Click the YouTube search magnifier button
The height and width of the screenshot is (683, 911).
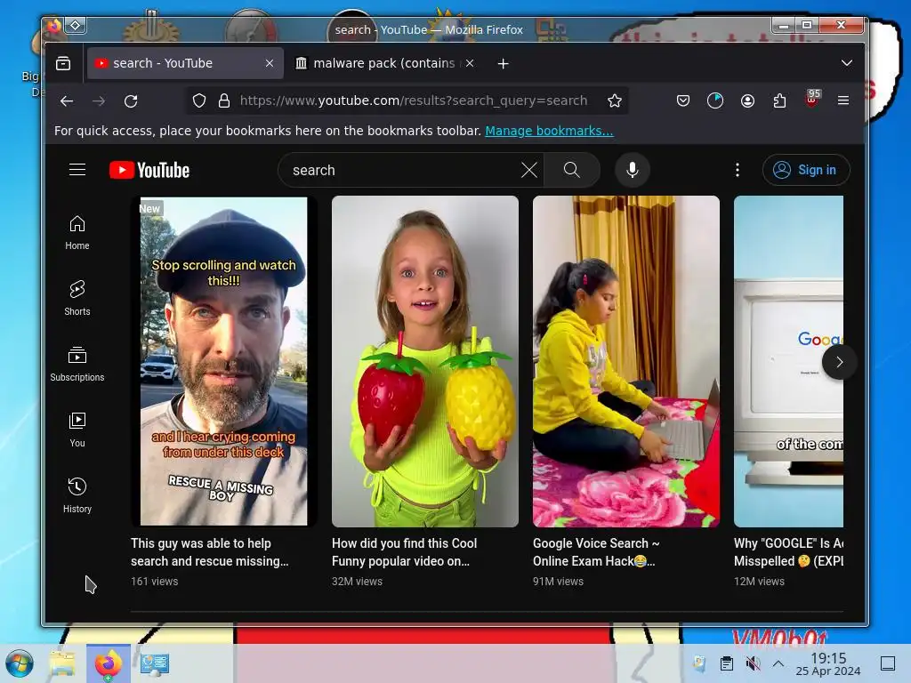tap(572, 170)
